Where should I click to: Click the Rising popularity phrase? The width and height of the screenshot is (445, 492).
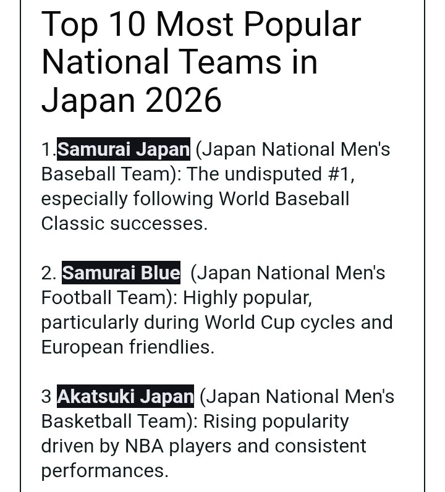coord(276,422)
